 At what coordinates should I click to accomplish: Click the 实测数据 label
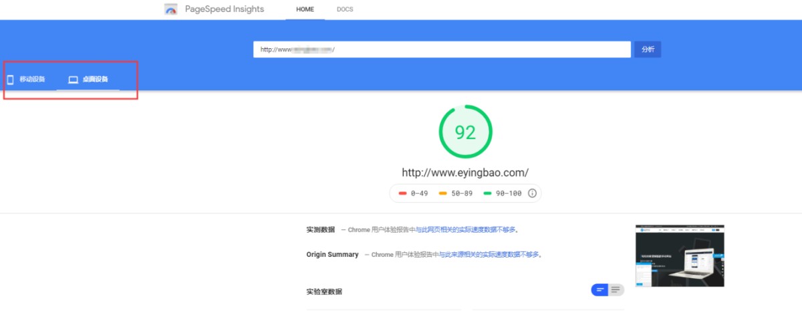321,230
